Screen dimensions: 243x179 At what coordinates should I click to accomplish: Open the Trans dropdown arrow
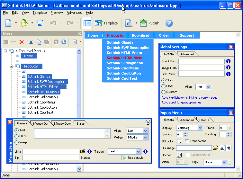click(229, 128)
